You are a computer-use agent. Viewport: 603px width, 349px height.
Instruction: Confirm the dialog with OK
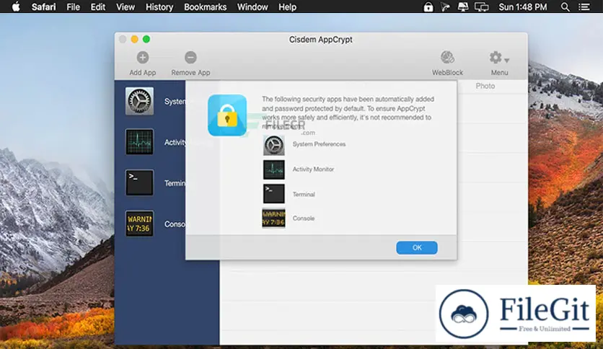pos(417,247)
